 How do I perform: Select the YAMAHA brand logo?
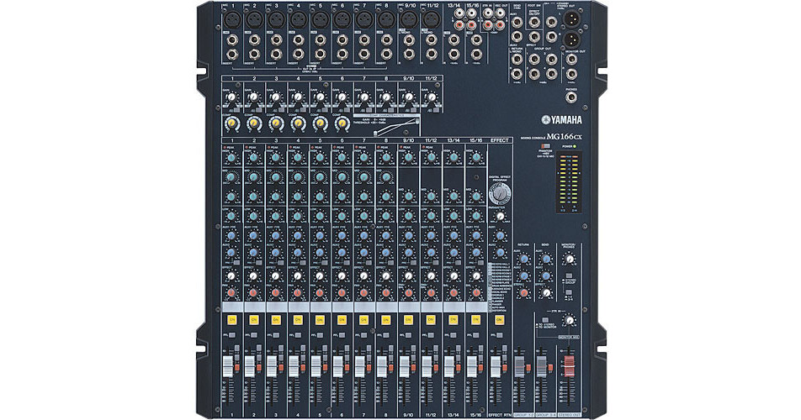click(561, 120)
